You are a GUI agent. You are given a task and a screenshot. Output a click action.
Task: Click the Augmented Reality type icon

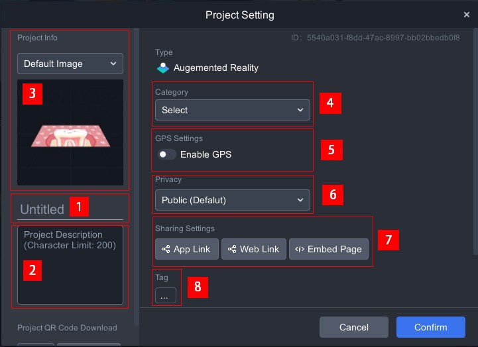pyautogui.click(x=162, y=68)
